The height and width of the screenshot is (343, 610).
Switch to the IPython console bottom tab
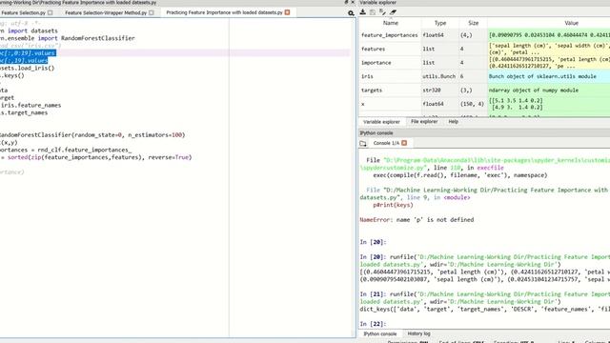380,333
